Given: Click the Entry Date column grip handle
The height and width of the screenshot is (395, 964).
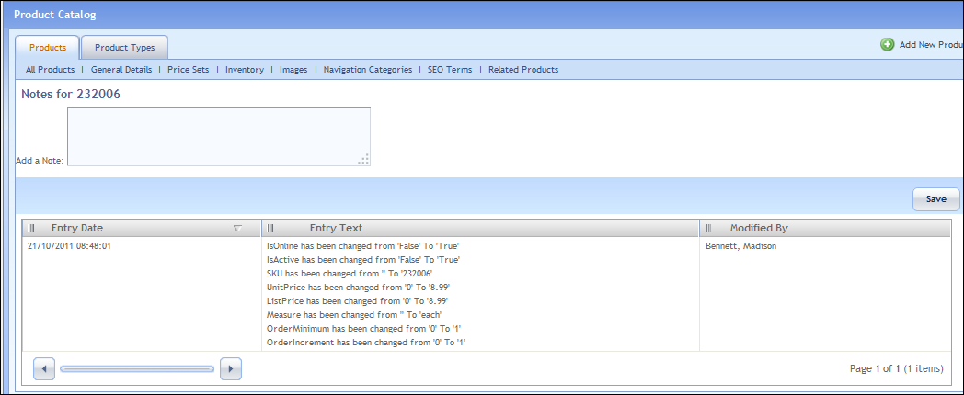Looking at the screenshot, I should (31, 228).
